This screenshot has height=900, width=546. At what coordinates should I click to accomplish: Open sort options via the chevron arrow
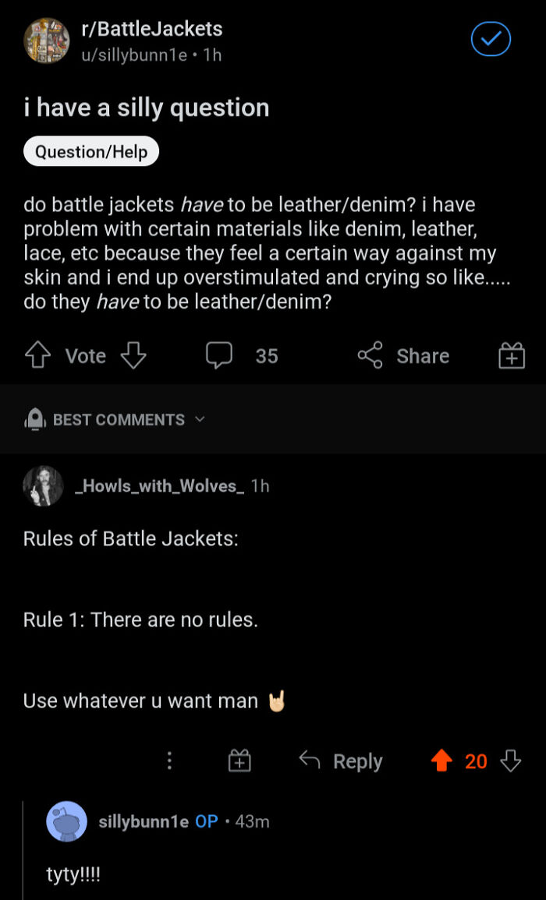(199, 419)
